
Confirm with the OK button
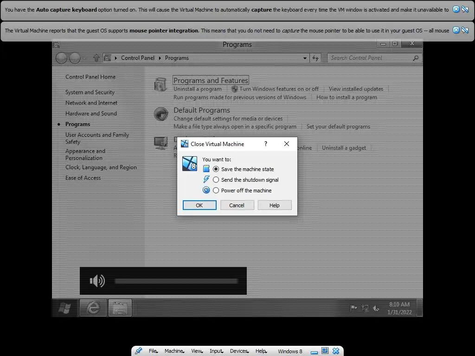tap(199, 205)
